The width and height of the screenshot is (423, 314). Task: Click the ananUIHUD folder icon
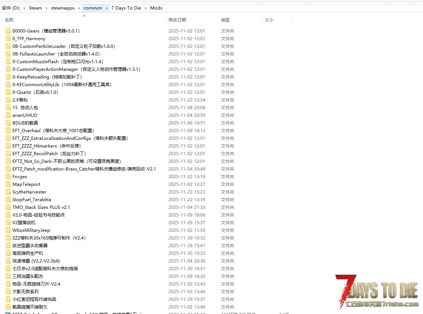click(8, 115)
